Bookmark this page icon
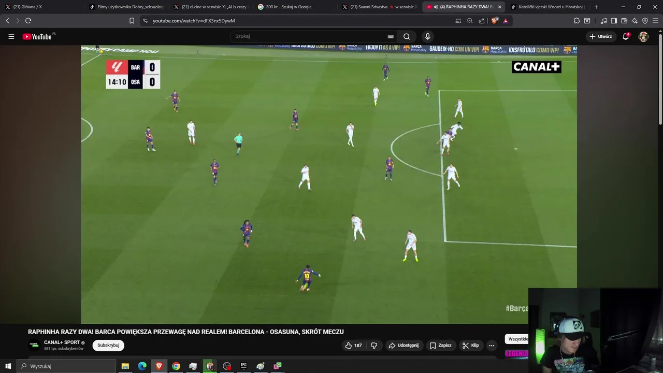 pos(132,21)
